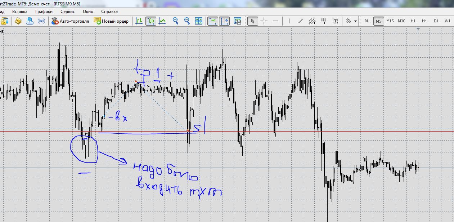Open the Окно menu

(88, 12)
